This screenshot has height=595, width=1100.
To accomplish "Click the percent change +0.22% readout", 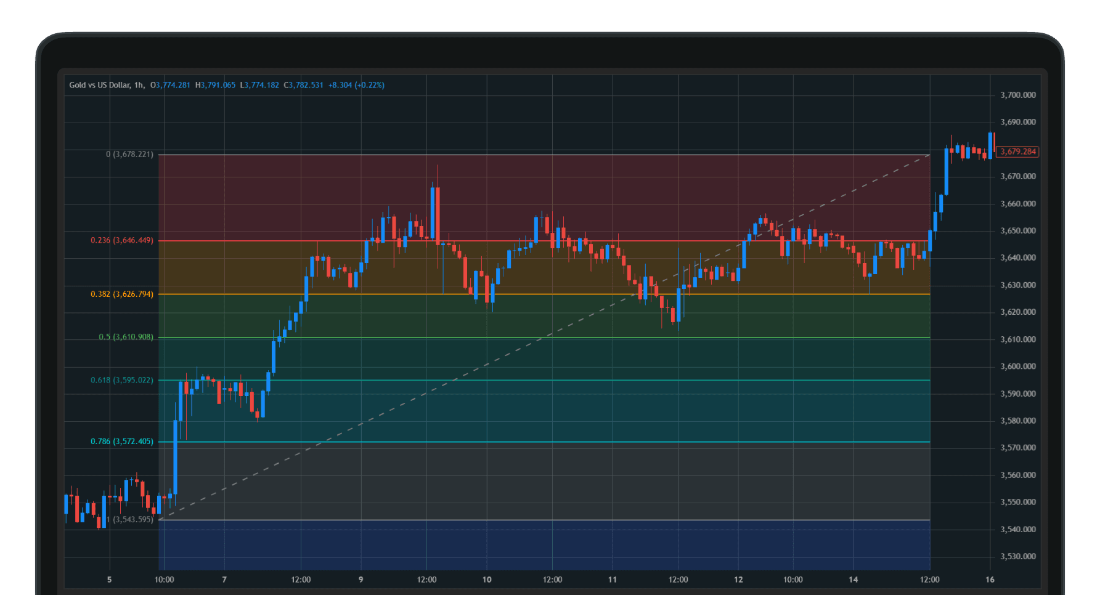I will (x=370, y=85).
